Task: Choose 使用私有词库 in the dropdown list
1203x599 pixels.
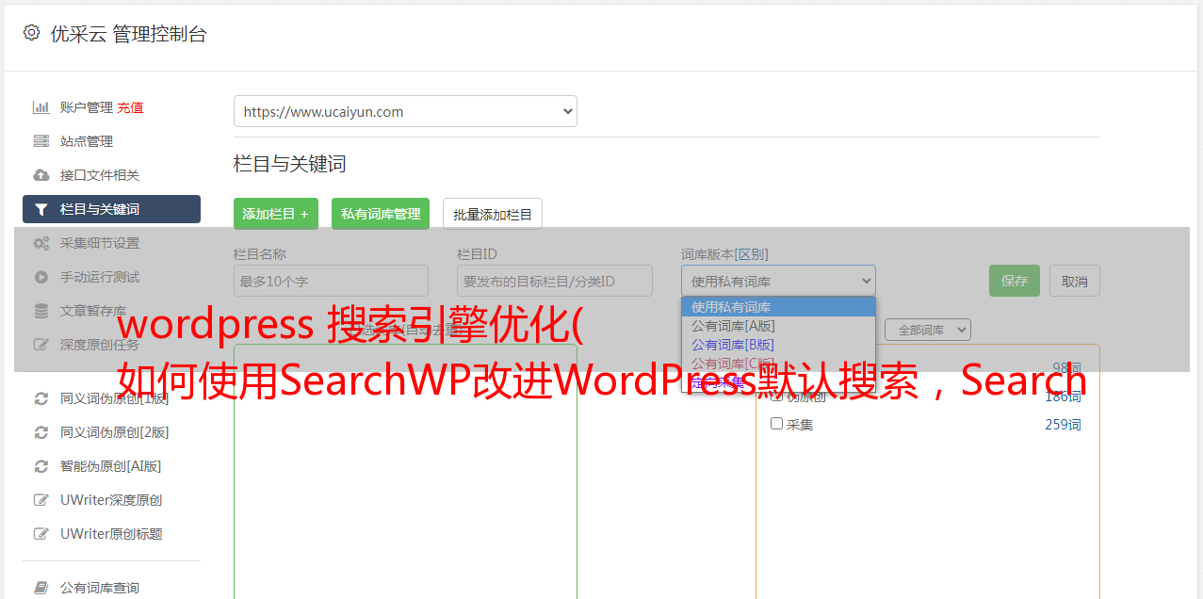Action: click(778, 307)
